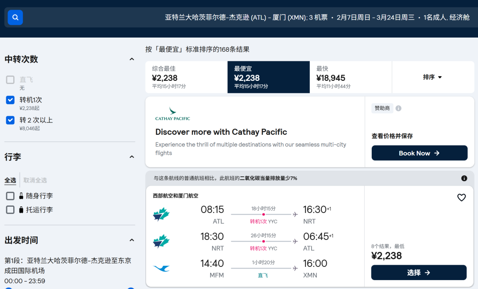Check the 随身行李 checkbox
478x289 pixels.
click(10, 196)
